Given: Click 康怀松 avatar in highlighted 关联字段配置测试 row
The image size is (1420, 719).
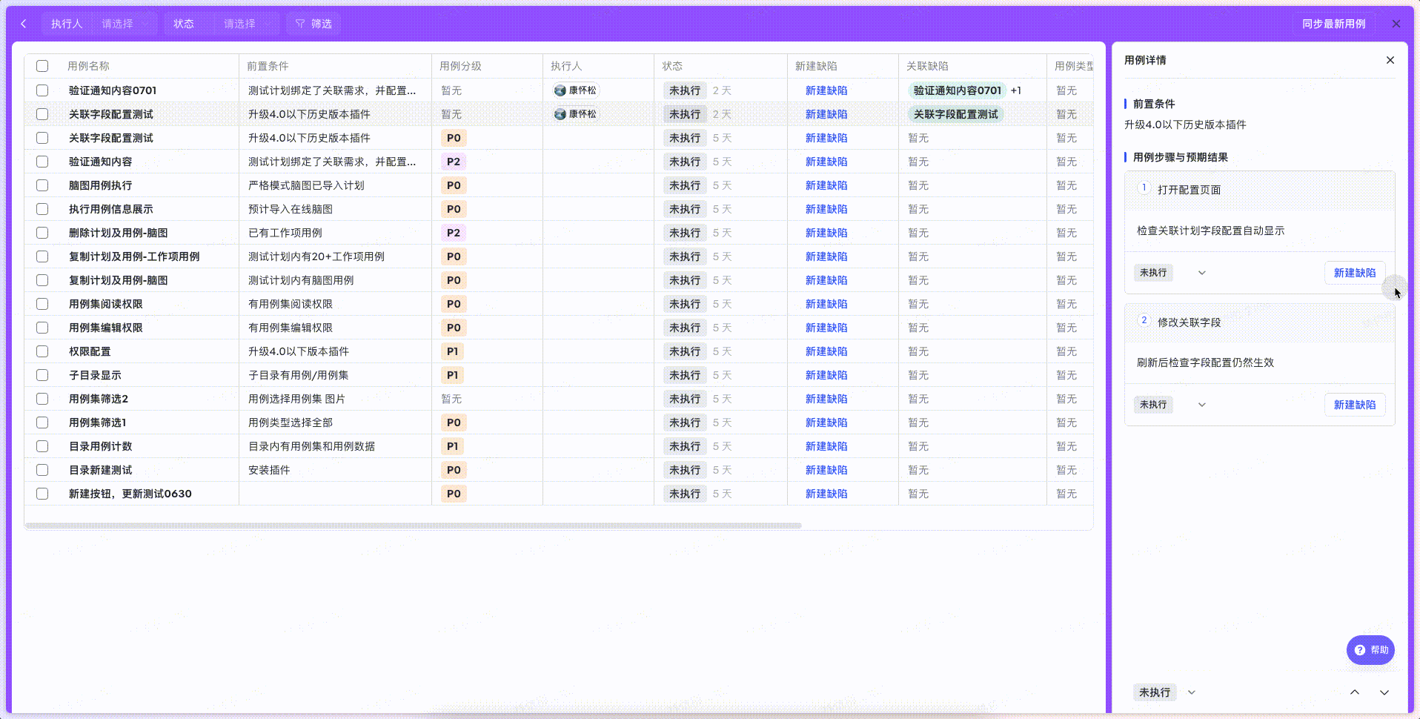Looking at the screenshot, I should point(576,114).
